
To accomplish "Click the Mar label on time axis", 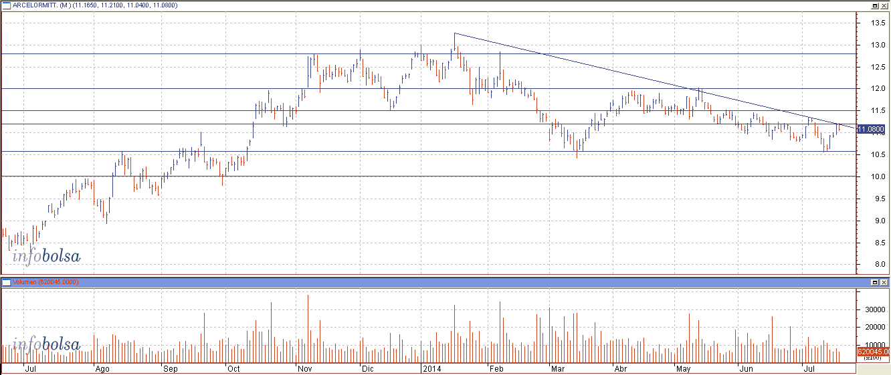I will 557,368.
